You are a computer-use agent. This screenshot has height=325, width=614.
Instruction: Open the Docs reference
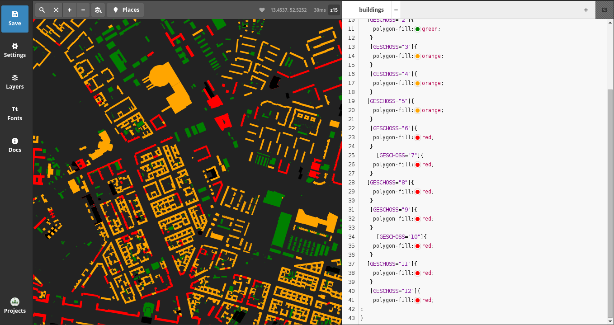(x=15, y=146)
